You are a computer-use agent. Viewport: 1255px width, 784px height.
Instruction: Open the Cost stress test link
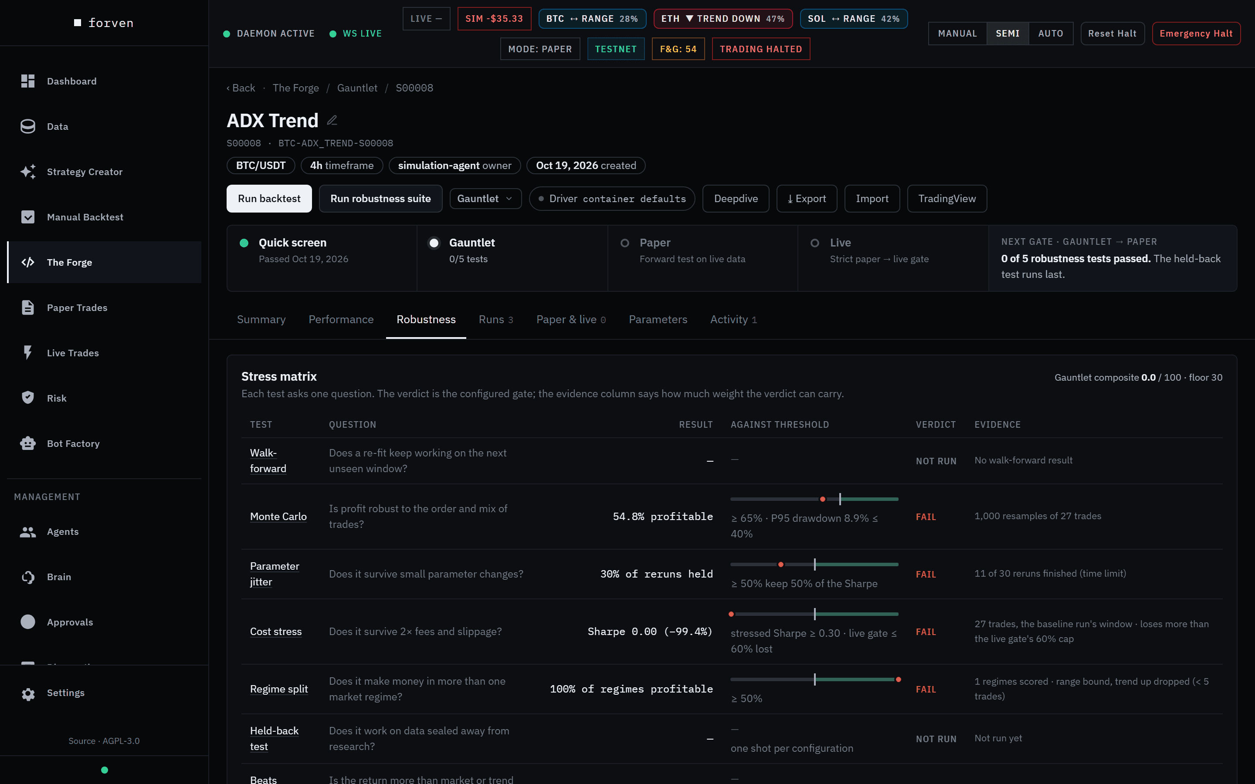[x=276, y=632]
